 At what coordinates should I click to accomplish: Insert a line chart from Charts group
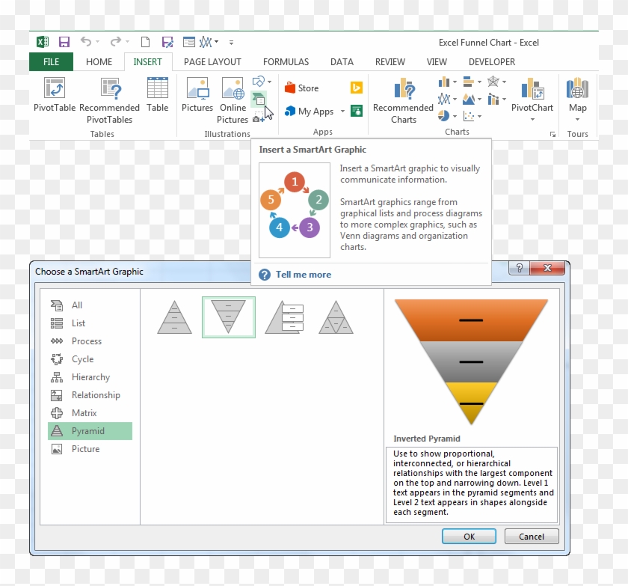point(444,99)
